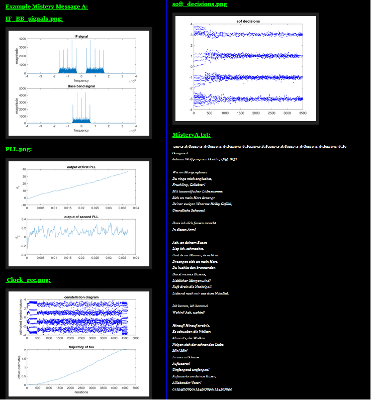
Task: Click the line 'Draengen sich an mein Herz.'
Action: click(x=195, y=262)
